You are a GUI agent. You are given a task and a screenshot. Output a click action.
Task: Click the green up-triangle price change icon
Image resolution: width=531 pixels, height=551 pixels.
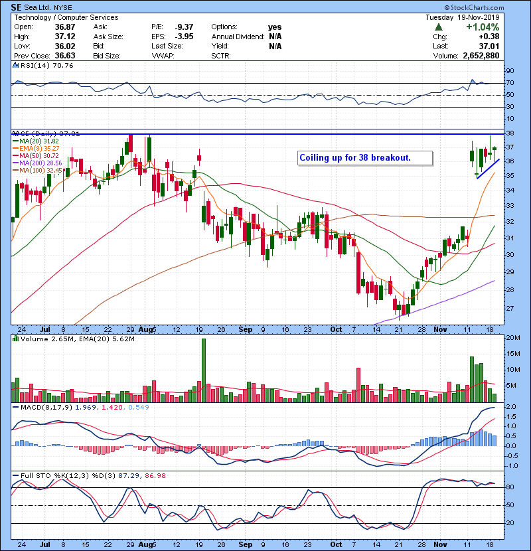pyautogui.click(x=438, y=27)
